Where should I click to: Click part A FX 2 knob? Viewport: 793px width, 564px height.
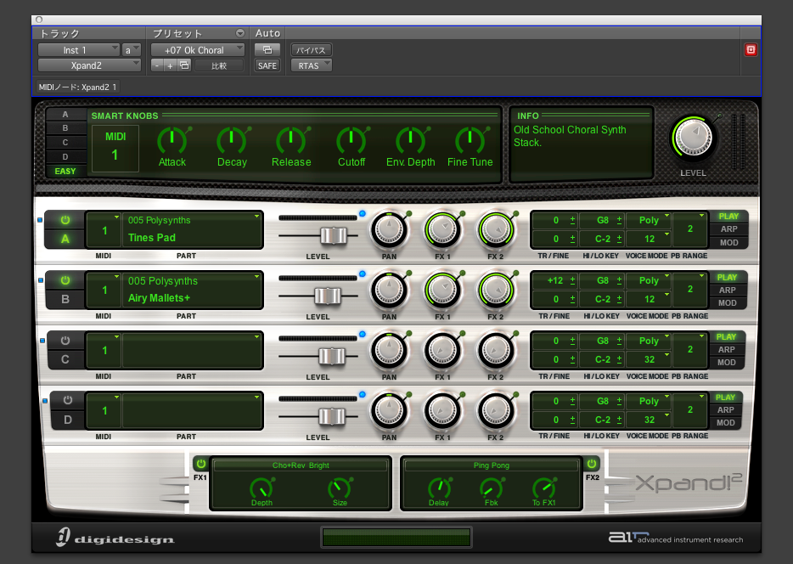[x=496, y=231]
